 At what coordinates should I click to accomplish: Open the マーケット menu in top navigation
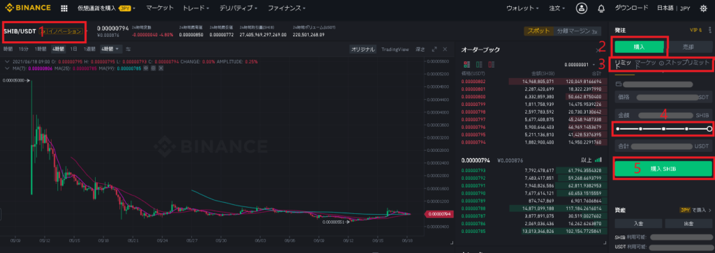pos(160,8)
